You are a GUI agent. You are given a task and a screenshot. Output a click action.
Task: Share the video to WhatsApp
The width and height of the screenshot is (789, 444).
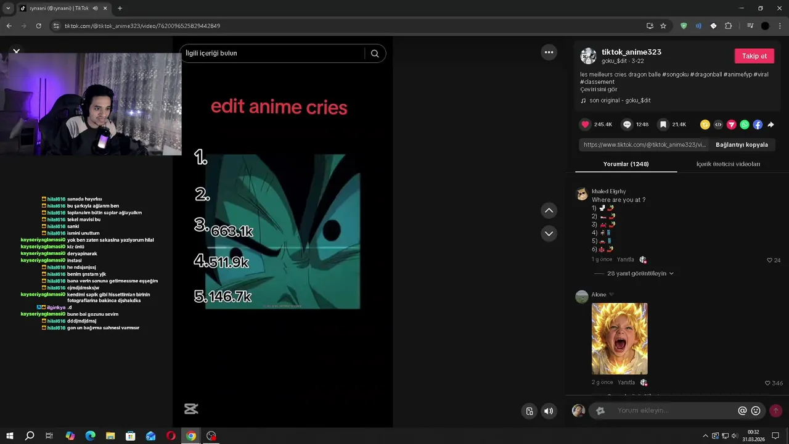(x=745, y=125)
